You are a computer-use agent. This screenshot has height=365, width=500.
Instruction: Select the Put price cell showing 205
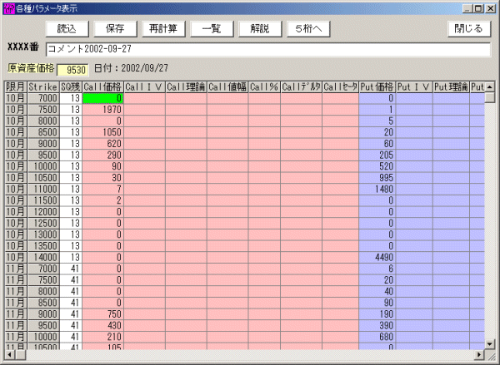click(377, 155)
